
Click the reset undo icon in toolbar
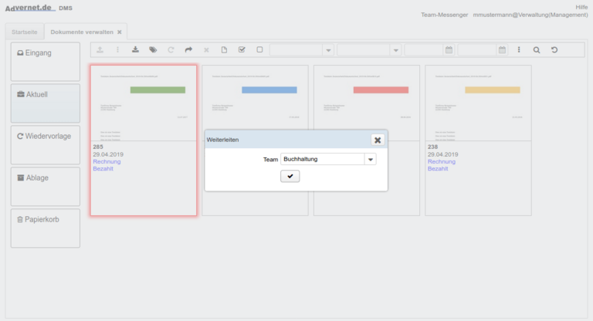tap(554, 50)
